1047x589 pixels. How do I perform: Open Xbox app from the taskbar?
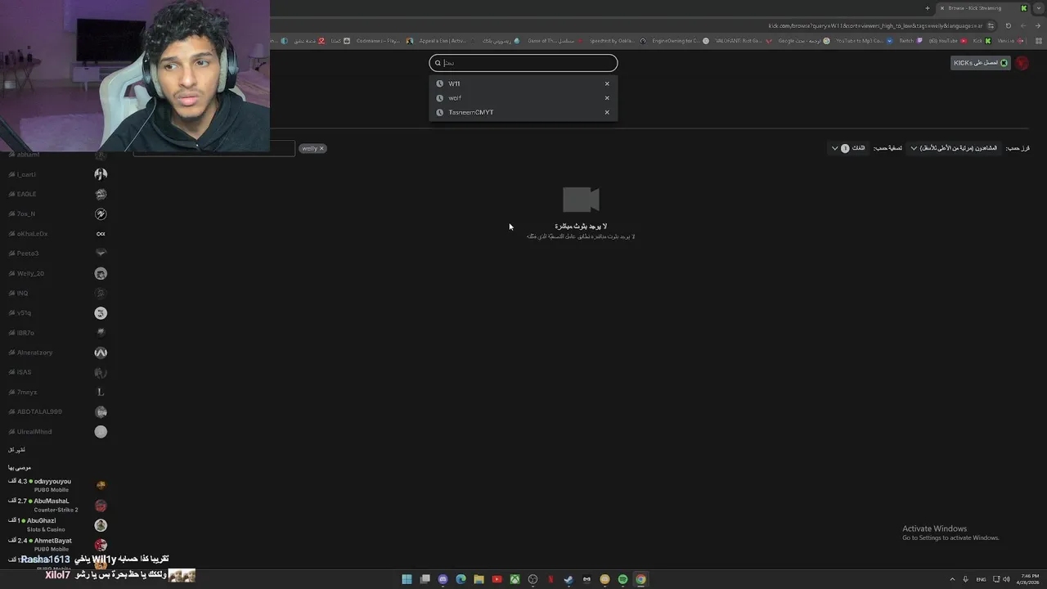pos(515,579)
